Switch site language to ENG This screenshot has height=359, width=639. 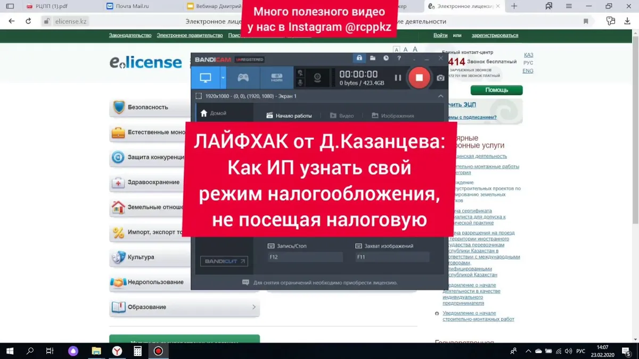[528, 71]
